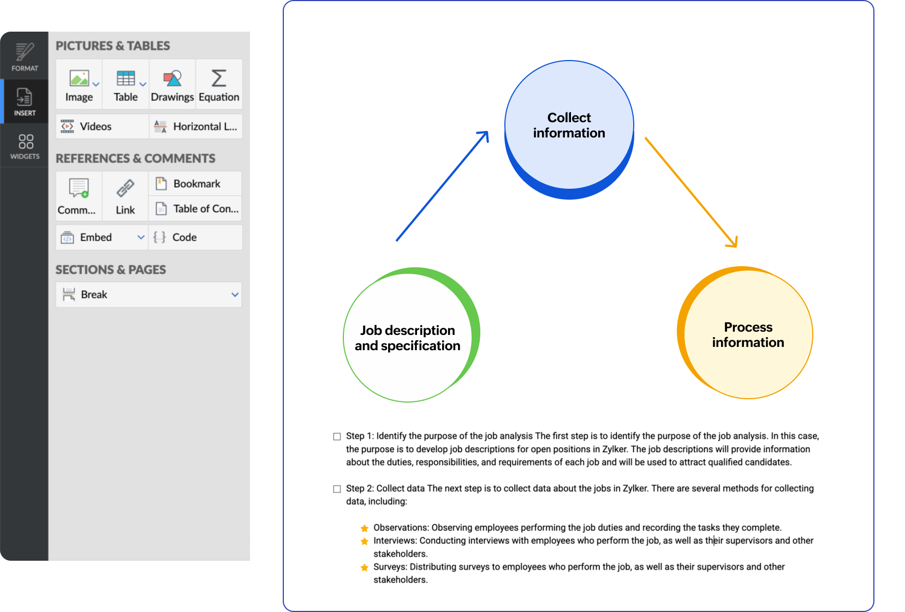Insert an Image into the document
Viewport: 905px width, 612px height.
click(79, 84)
